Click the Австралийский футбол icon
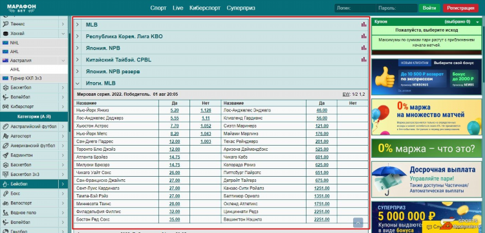 (5, 126)
